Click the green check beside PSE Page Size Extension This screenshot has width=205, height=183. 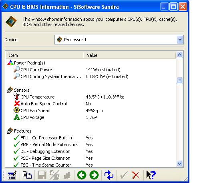pos(16,158)
